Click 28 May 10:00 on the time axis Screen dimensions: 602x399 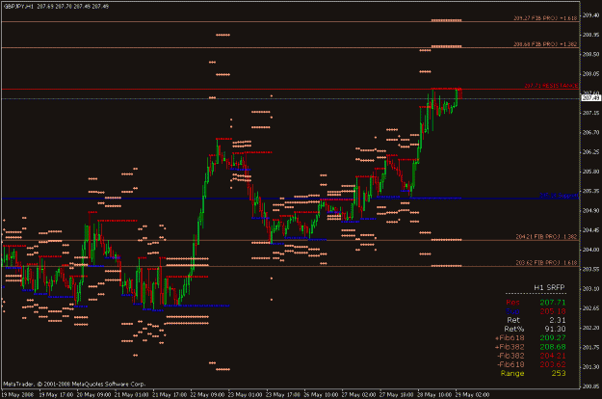434,395
